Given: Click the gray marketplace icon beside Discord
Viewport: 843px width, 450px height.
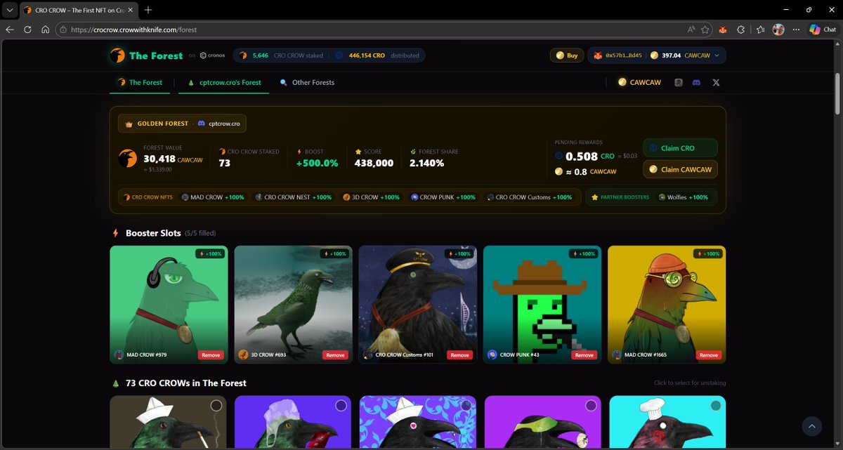Looking at the screenshot, I should tap(678, 82).
